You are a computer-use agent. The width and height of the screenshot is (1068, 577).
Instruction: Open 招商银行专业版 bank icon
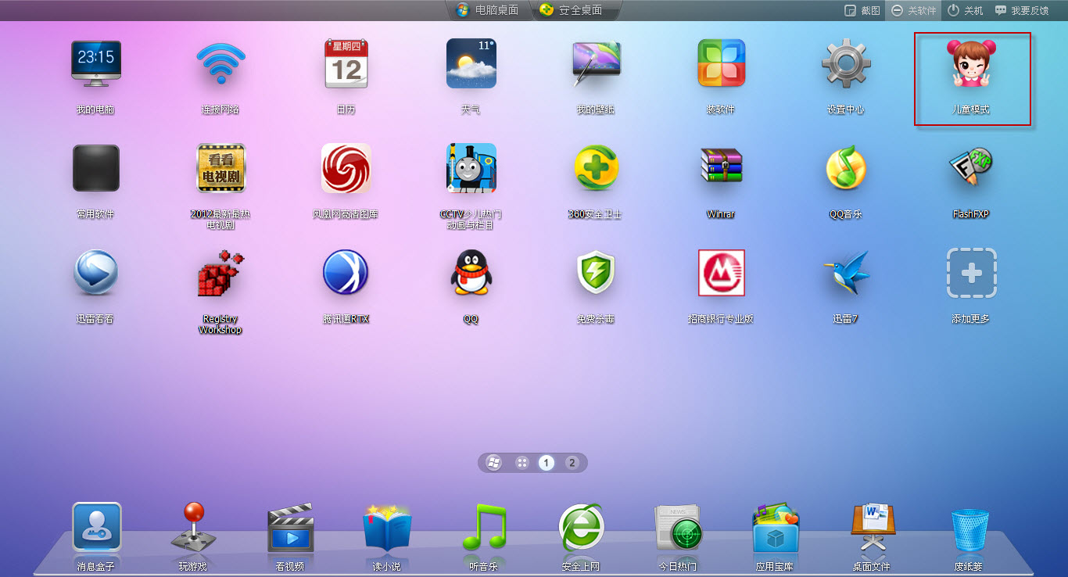[x=721, y=274]
